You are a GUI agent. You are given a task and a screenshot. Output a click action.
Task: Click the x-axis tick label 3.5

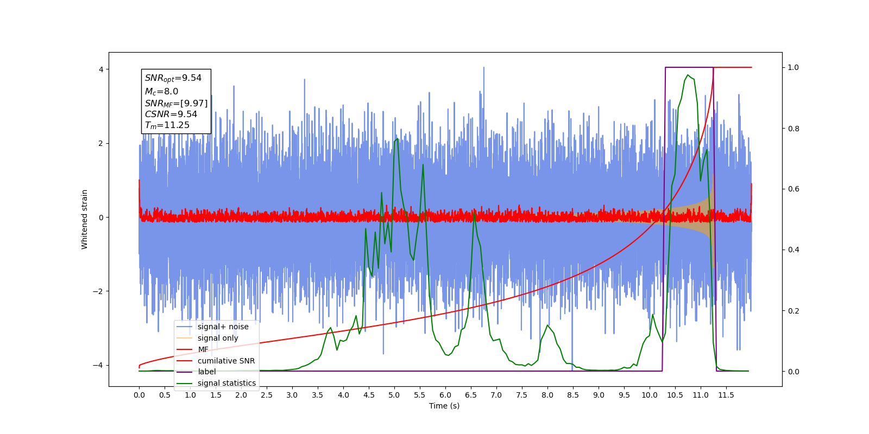(x=318, y=395)
